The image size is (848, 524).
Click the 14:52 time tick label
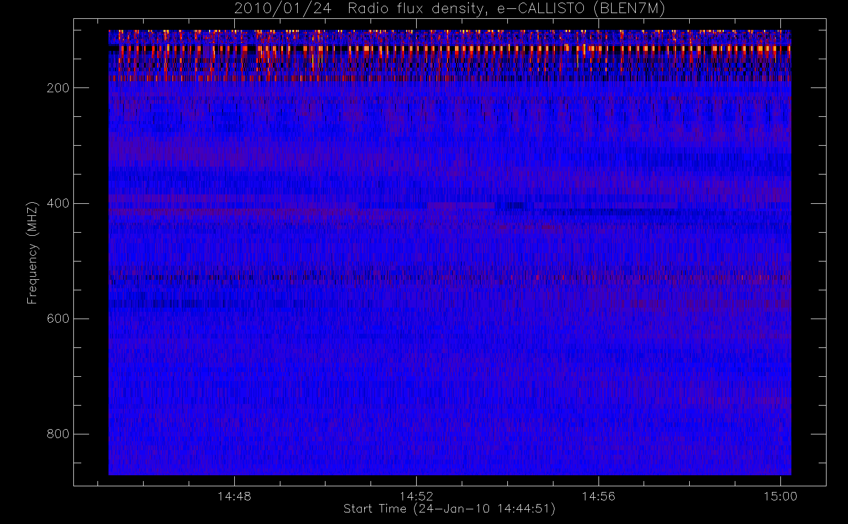417,496
